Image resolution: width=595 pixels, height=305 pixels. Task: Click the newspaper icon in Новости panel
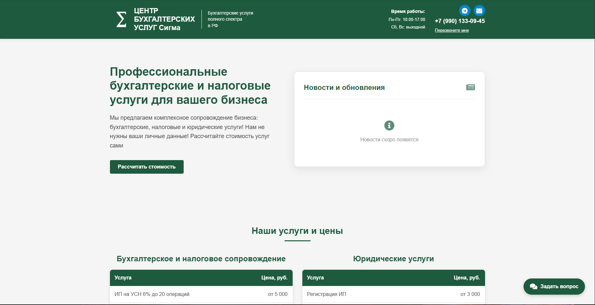point(471,87)
